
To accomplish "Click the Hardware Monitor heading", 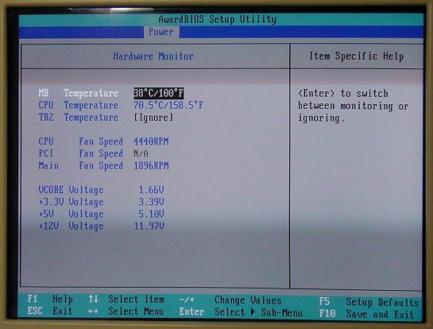I will click(153, 56).
